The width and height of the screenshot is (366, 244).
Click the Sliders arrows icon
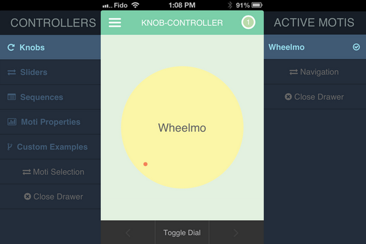coord(12,73)
